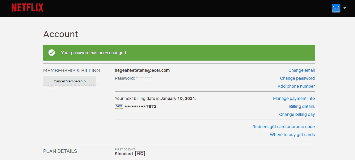Screen dimensions: 355x160
Task: Cancel Membership button
Action: coord(70,81)
